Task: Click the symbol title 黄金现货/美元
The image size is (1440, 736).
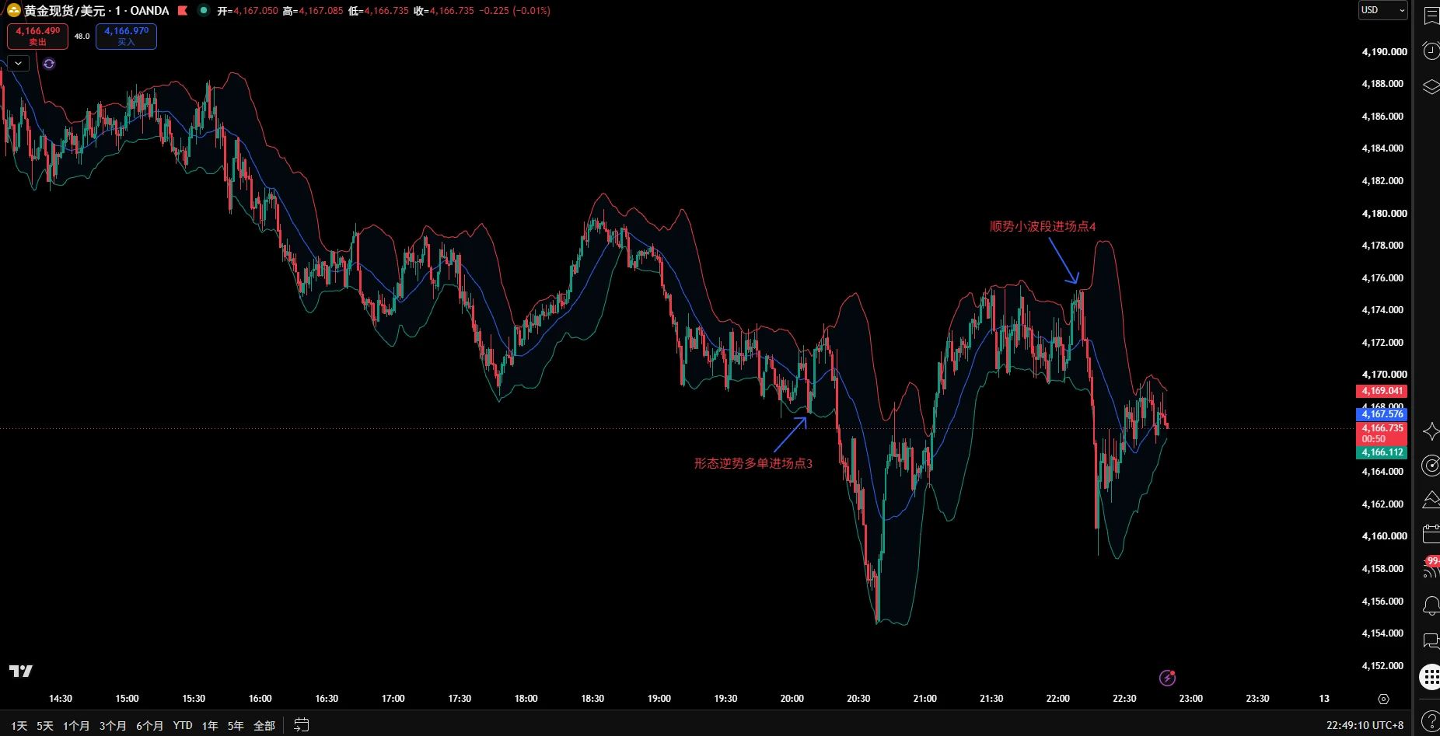Action: [65, 11]
